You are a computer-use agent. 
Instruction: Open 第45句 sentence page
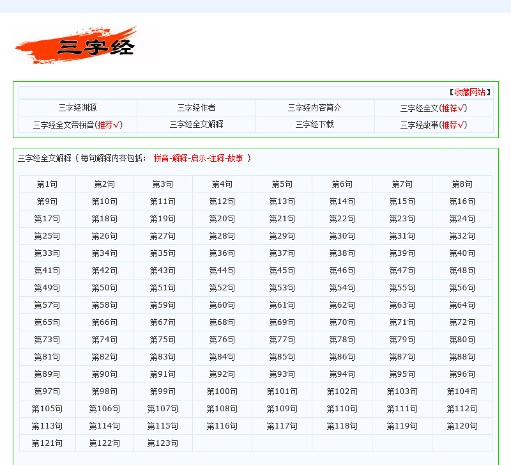[x=282, y=271]
